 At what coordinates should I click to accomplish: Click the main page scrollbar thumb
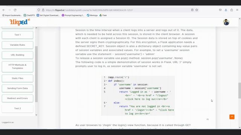[x=239, y=90]
